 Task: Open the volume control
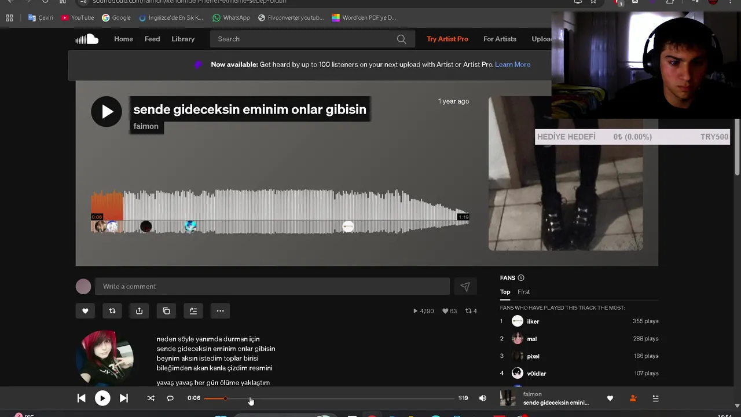[x=483, y=398]
